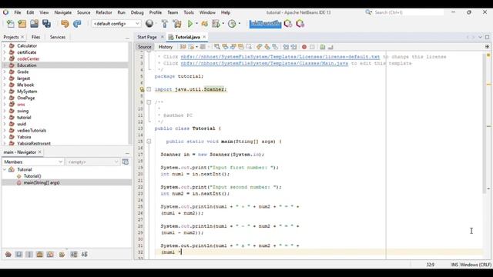This screenshot has width=493, height=277.
Task: Toggle the last Navigator bottom sort button
Action: pyautogui.click(x=85, y=255)
